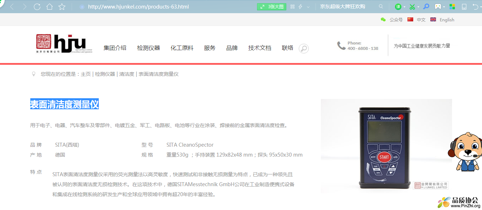Open the browser home page icon
Screen dimensions: 482x210
(50, 7)
